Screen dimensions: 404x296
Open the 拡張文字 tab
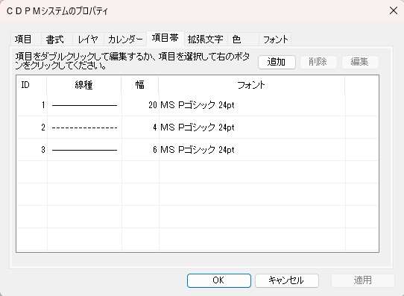[x=205, y=40]
